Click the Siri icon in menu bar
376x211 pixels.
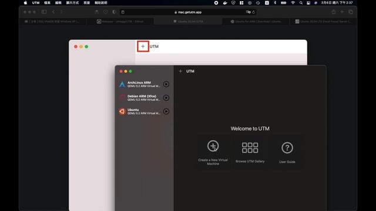pyautogui.click(x=316, y=3)
